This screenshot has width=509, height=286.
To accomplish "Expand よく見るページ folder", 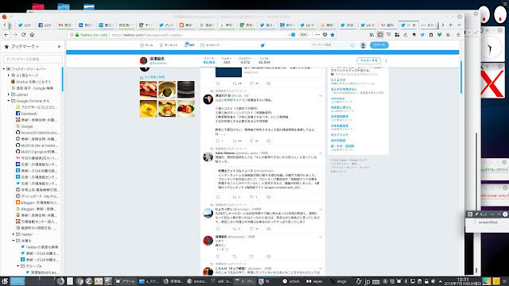I will coord(9,75).
